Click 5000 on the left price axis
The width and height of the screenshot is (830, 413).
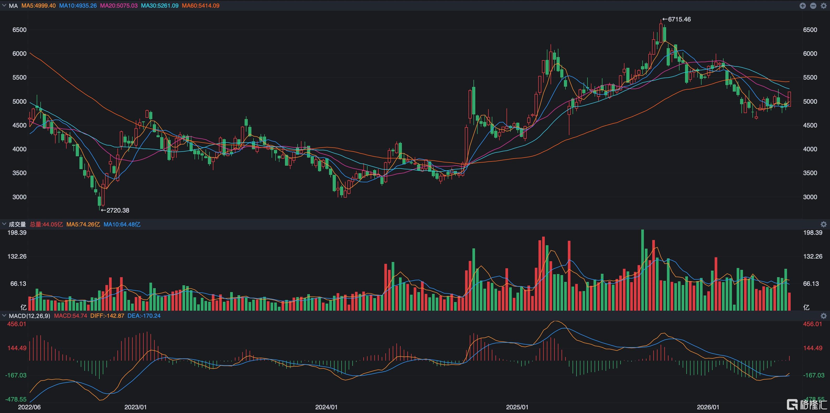pyautogui.click(x=19, y=101)
